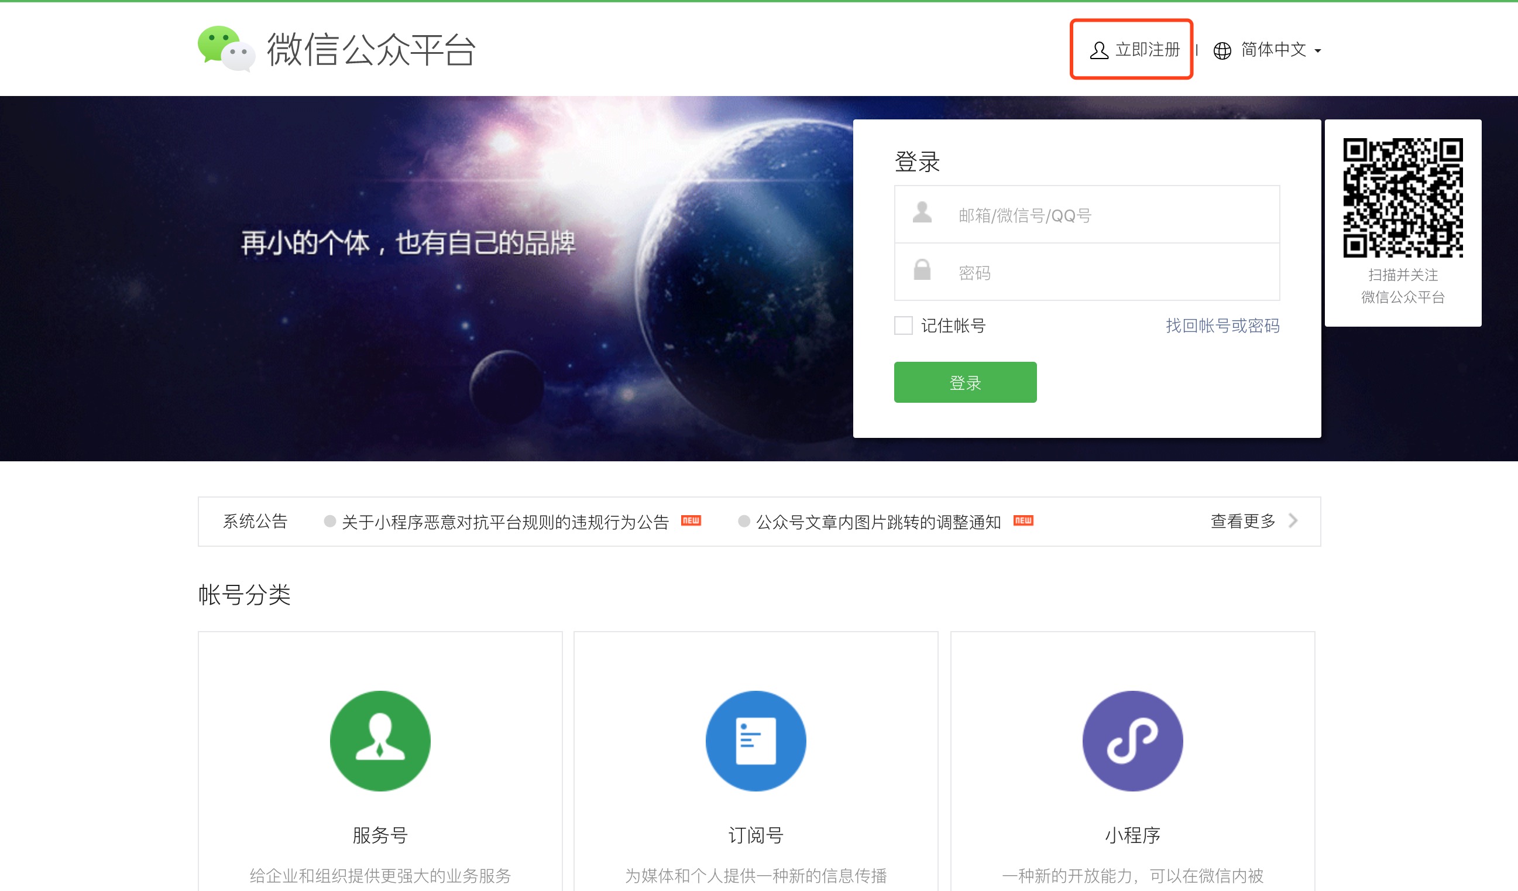This screenshot has width=1518, height=891.
Task: Open announcement 公众号文章内图片跳转的调整通知
Action: click(x=878, y=522)
